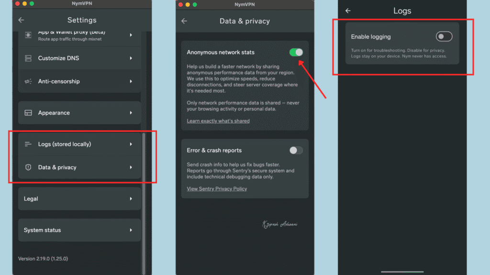The height and width of the screenshot is (275, 490).
Task: Expand Customize DNS arrow
Action: point(131,58)
